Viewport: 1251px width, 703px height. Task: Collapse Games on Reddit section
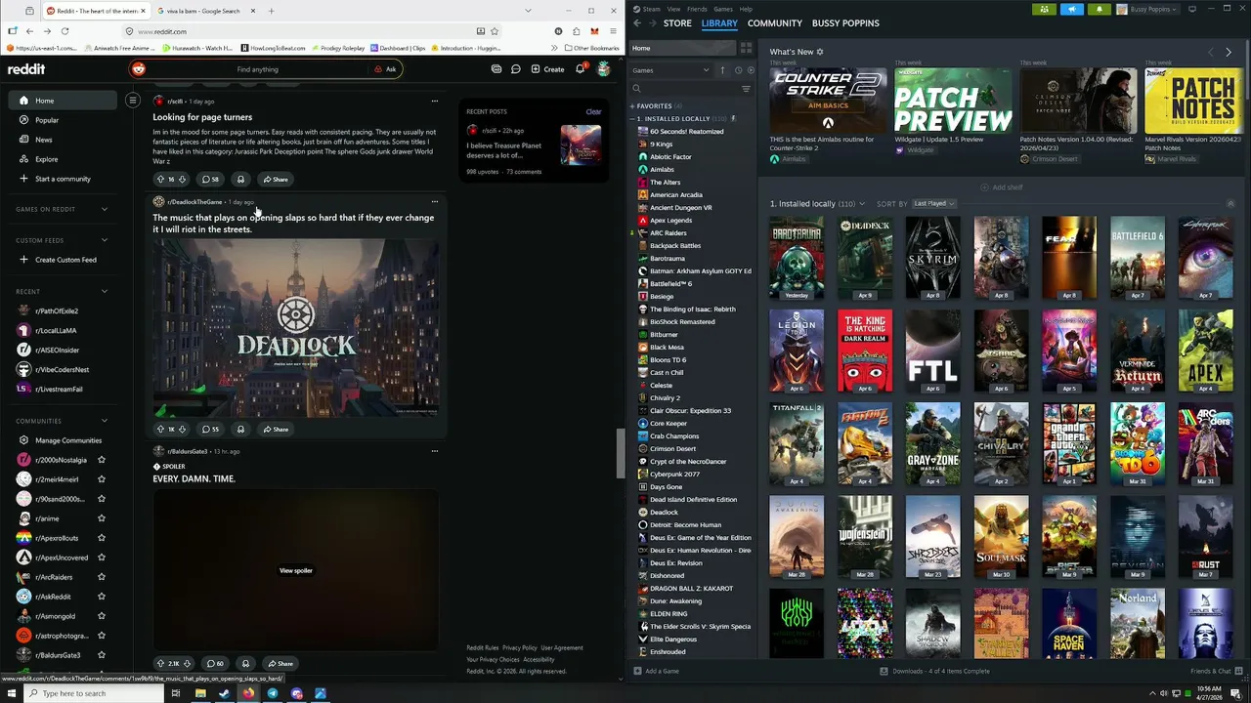pos(105,209)
